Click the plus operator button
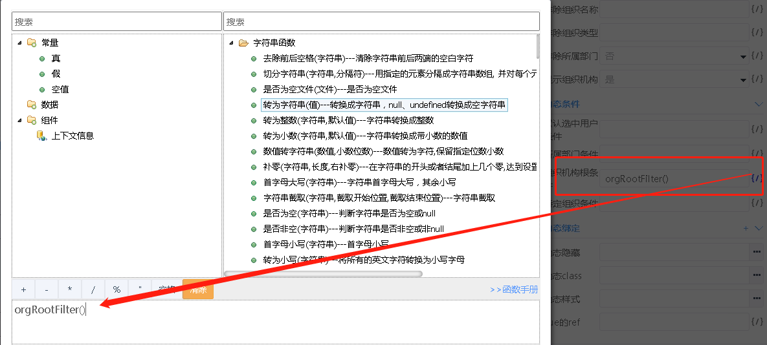 (x=23, y=289)
